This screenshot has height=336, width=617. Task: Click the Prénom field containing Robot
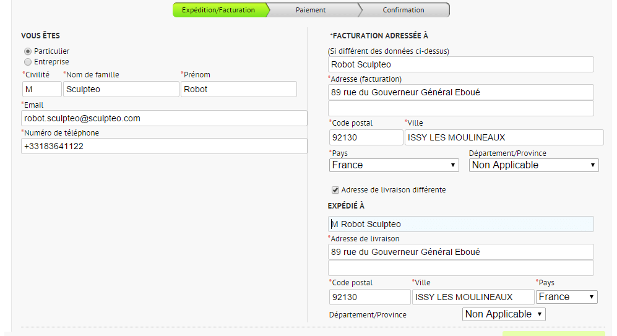tap(238, 89)
